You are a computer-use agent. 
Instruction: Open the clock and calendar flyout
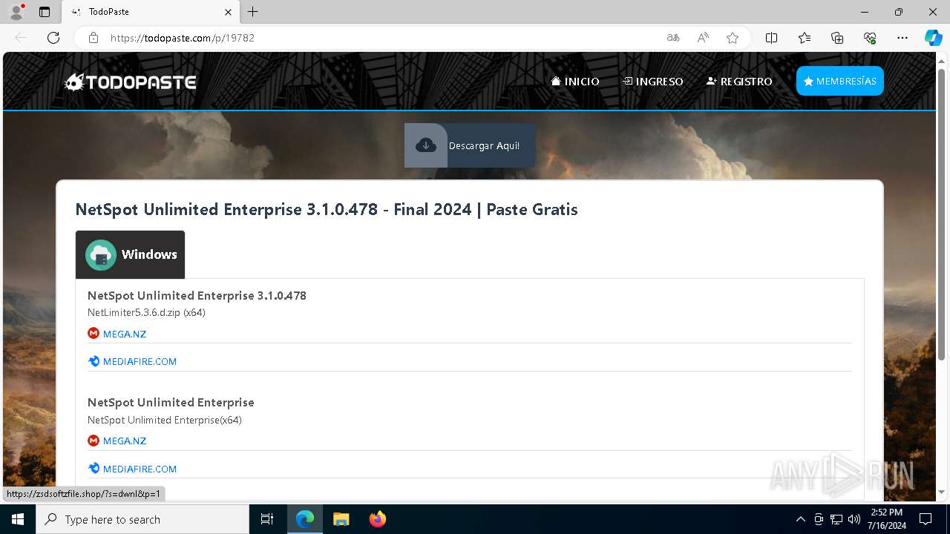pyautogui.click(x=886, y=519)
